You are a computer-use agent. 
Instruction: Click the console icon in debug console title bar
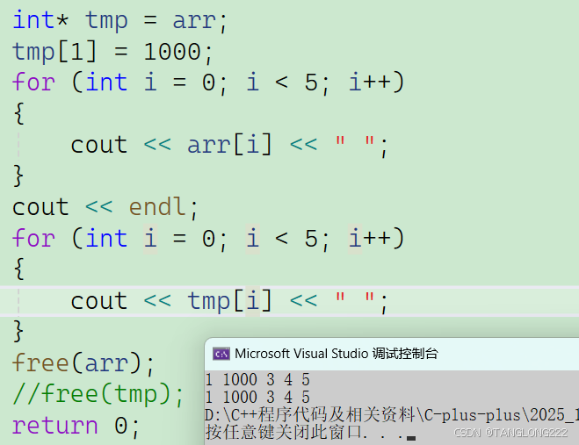click(221, 354)
